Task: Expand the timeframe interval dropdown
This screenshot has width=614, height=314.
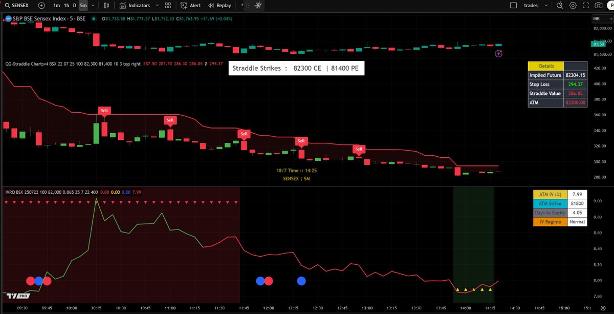Action: [92, 5]
